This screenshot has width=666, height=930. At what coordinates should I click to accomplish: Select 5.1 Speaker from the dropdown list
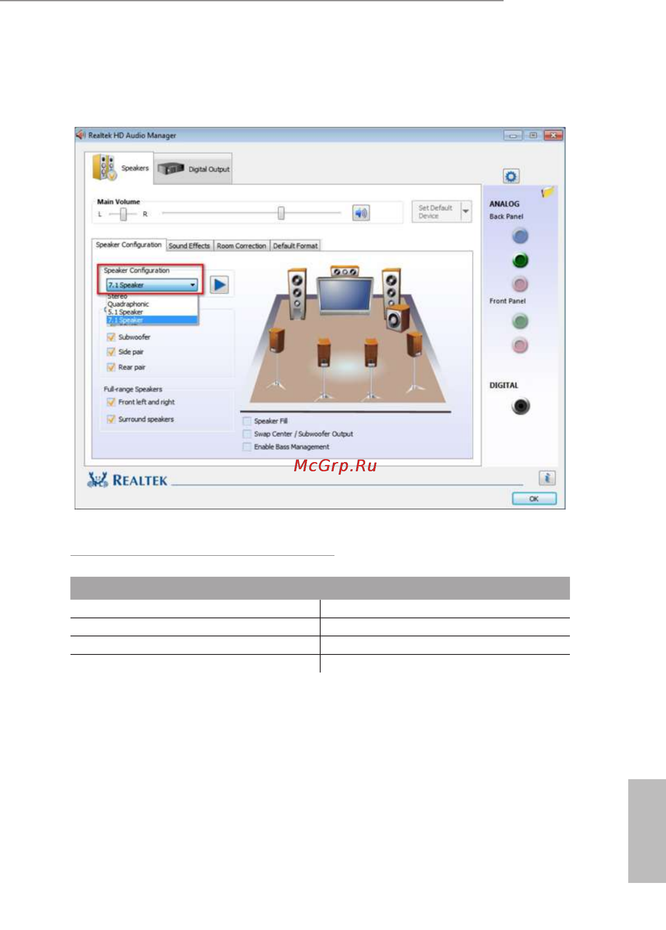point(152,312)
